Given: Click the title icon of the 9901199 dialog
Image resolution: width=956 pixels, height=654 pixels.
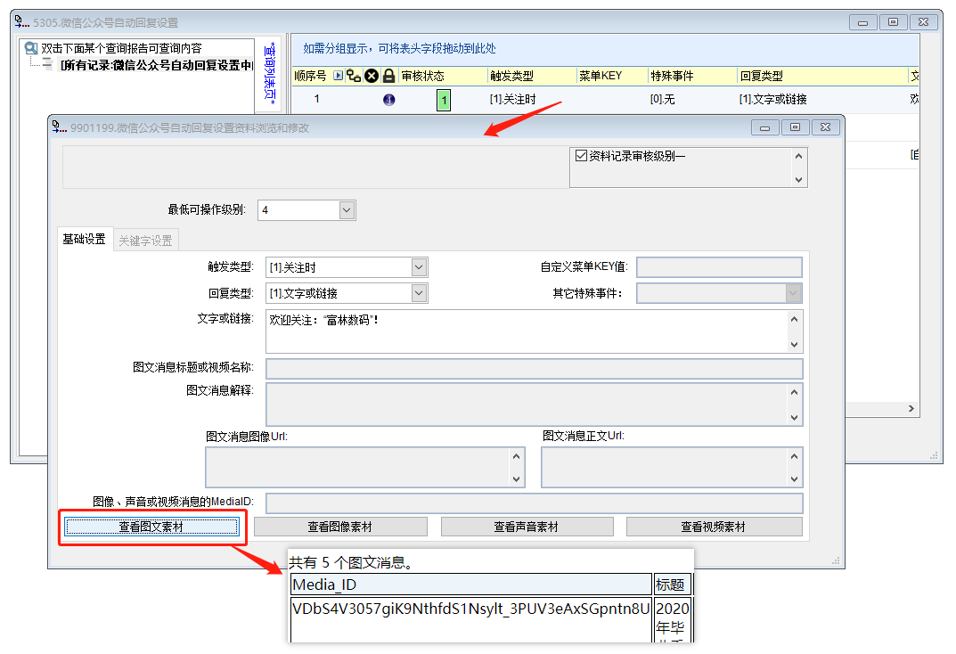Looking at the screenshot, I should click(x=59, y=127).
